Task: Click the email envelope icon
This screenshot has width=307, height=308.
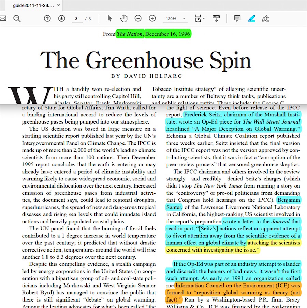Action: [x=3, y=18]
